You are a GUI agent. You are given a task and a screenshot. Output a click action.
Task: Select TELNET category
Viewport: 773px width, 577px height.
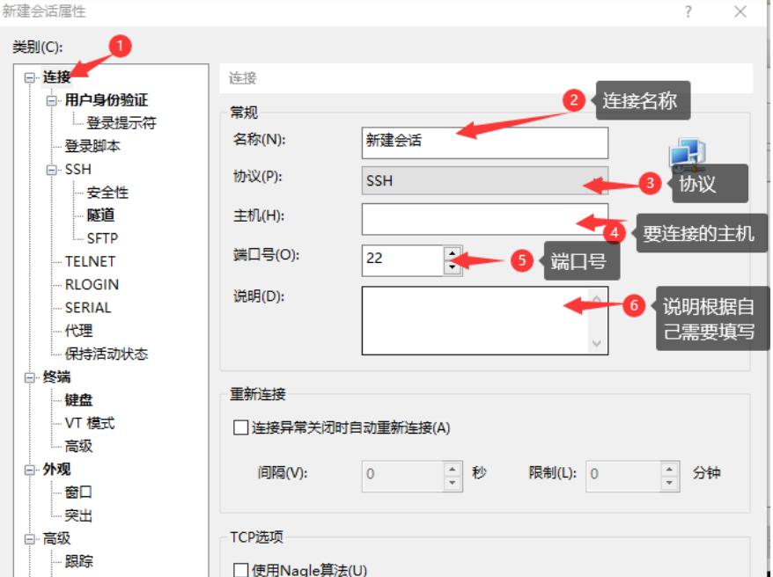[x=90, y=261]
